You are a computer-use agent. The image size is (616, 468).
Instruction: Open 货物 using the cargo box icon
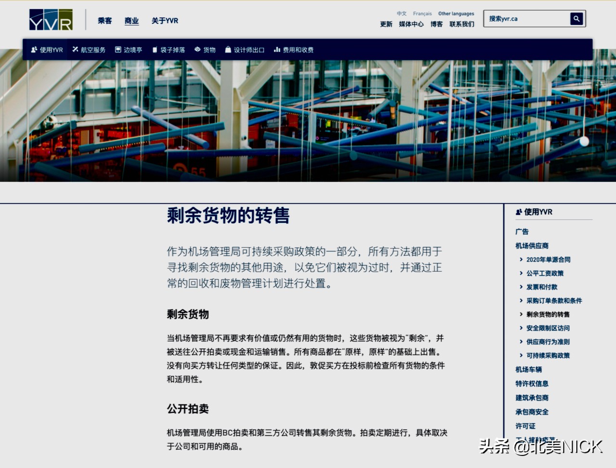(197, 49)
